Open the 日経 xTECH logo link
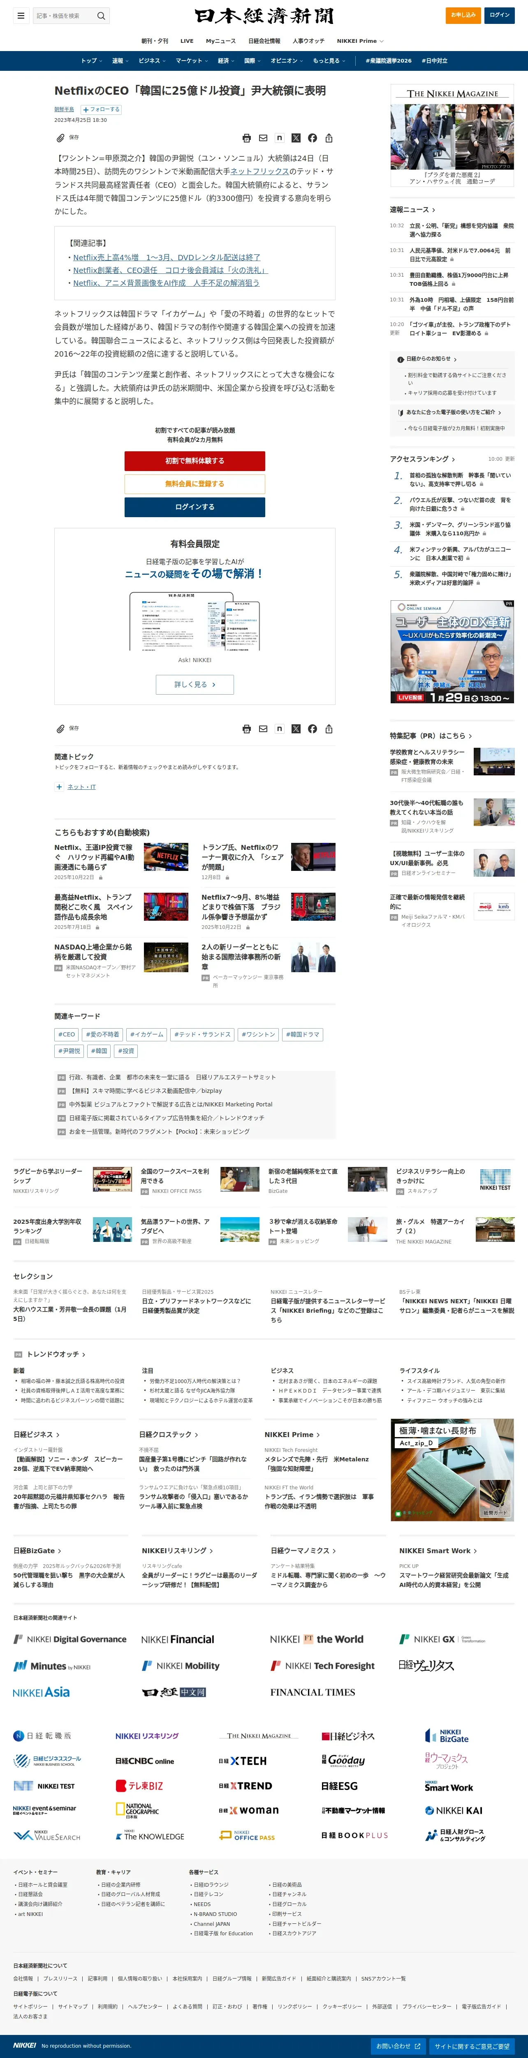This screenshot has width=528, height=2058. click(x=243, y=1761)
